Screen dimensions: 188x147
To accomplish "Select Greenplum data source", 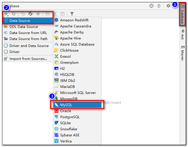I will (x=77, y=62).
